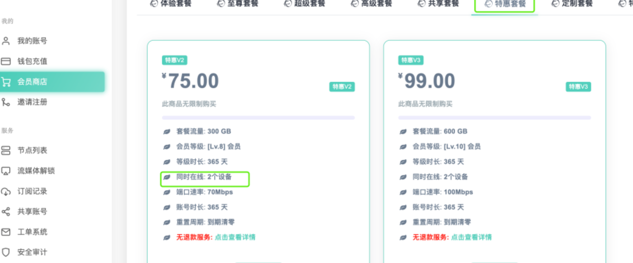Switch to the 至尊套餐 tab
The width and height of the screenshot is (633, 263).
tap(237, 4)
